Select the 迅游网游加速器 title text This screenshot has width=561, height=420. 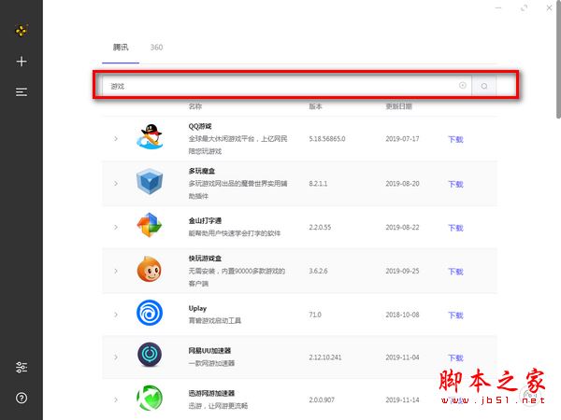click(211, 393)
